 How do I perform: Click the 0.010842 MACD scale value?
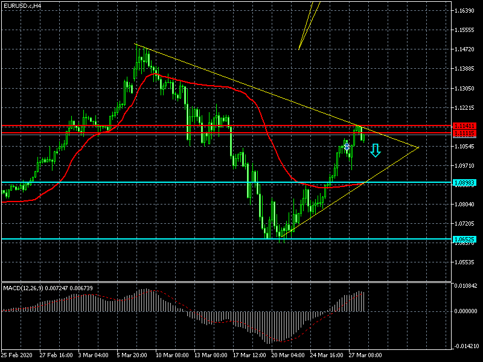(x=465, y=286)
